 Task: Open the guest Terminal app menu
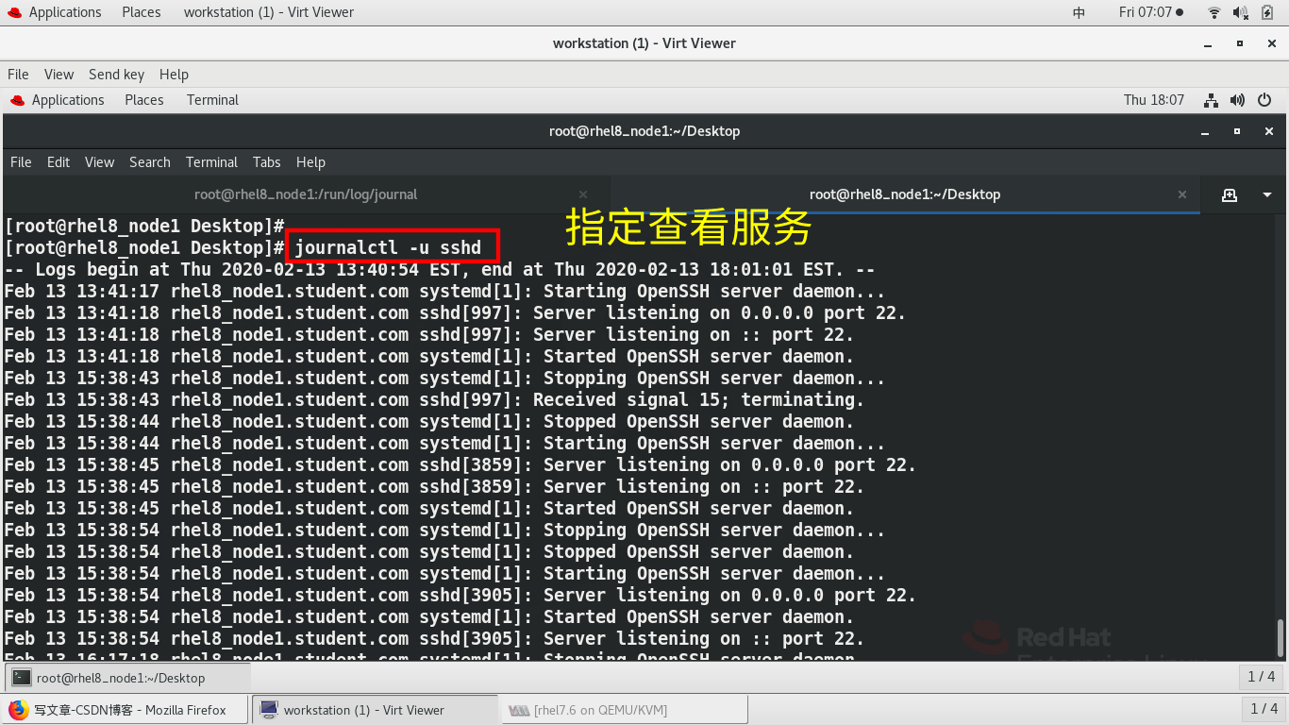click(212, 100)
